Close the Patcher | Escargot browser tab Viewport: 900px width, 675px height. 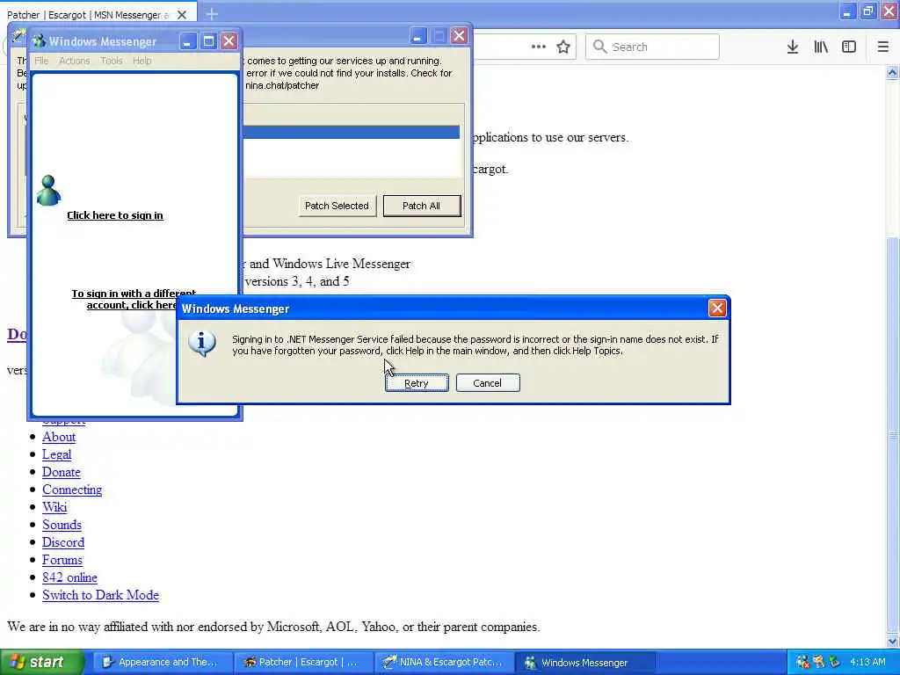click(182, 15)
